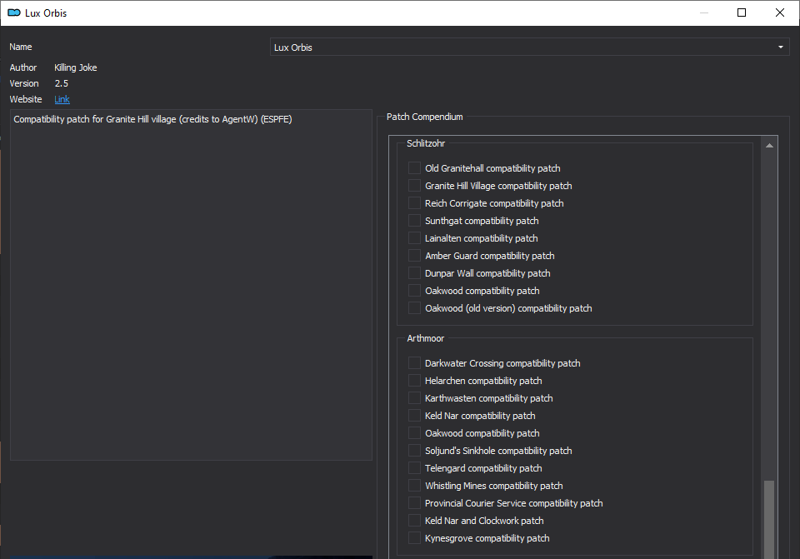Toggle Sunthgat compatibility patch checkbox

414,220
